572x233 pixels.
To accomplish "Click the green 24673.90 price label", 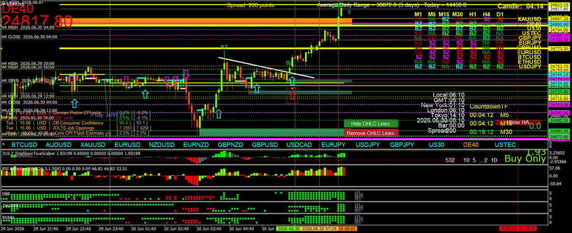I will [x=559, y=136].
